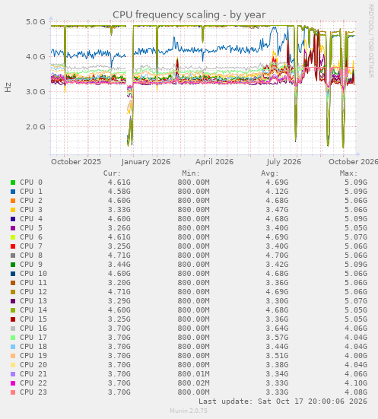Select the CPU 3 yellow legend swatch

click(13, 210)
